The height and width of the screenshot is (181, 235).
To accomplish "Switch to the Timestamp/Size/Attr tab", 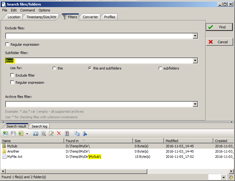I will [x=41, y=17].
